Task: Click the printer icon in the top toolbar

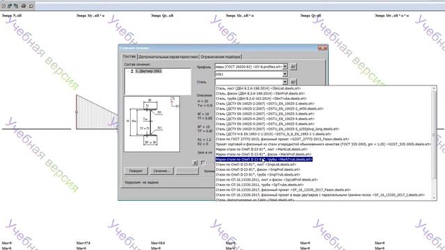Action: [24, 6]
